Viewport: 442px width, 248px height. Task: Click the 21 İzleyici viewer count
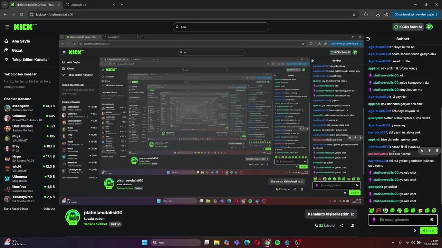325,226
